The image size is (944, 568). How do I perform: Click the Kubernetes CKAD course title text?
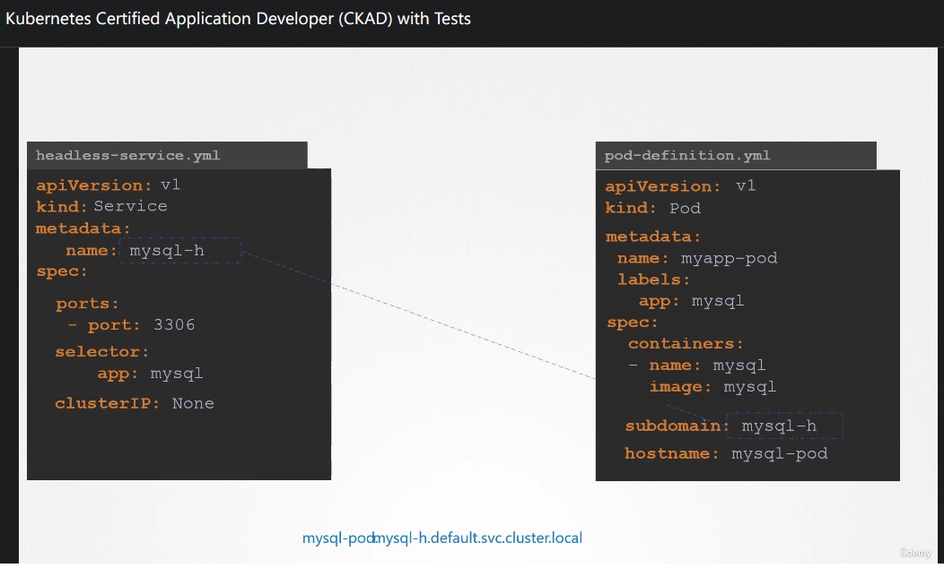(238, 19)
